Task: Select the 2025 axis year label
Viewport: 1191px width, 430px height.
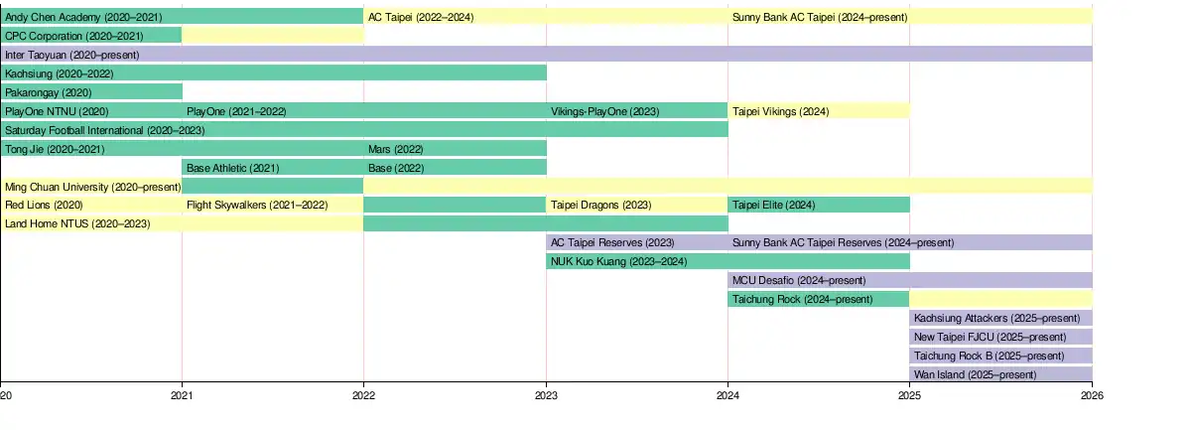Action: (x=909, y=395)
